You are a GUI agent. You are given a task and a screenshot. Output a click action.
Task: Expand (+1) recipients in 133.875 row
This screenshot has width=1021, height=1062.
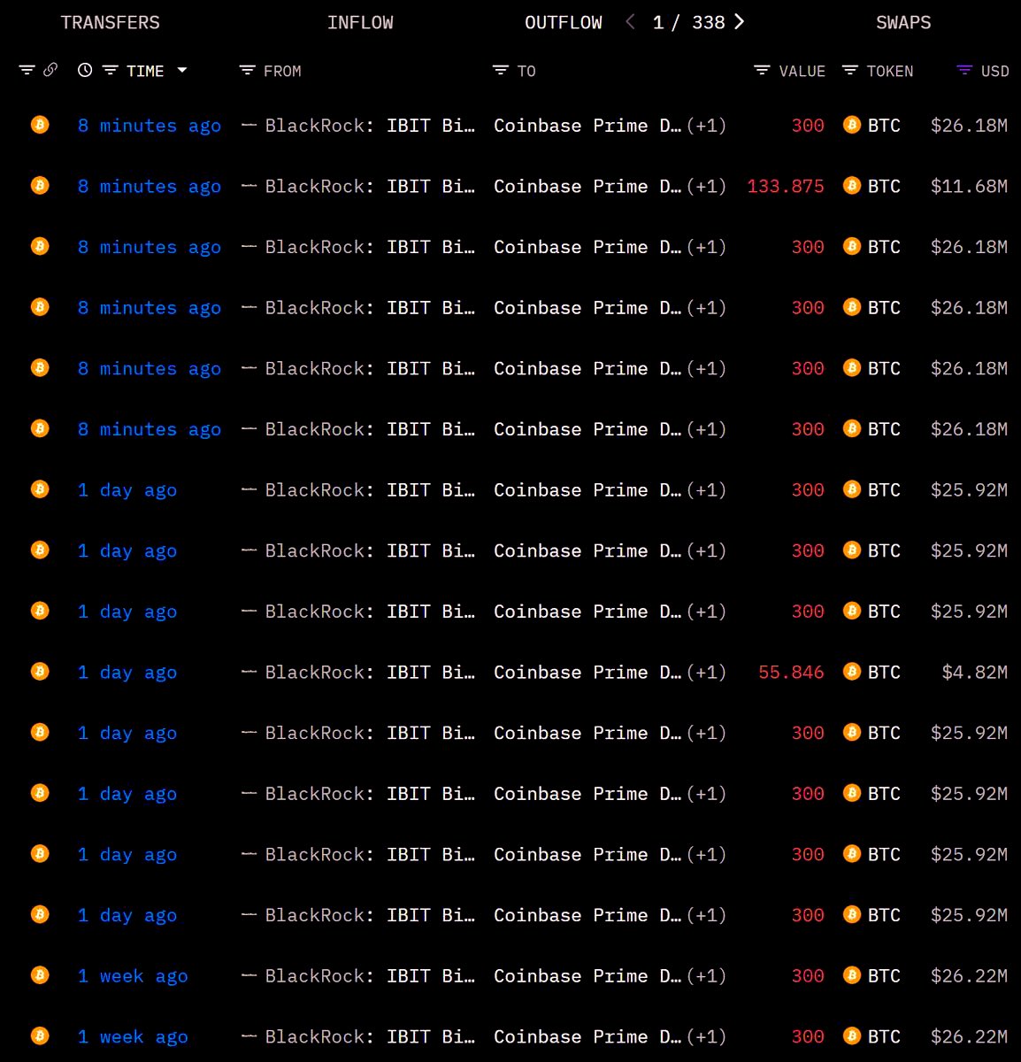[707, 187]
